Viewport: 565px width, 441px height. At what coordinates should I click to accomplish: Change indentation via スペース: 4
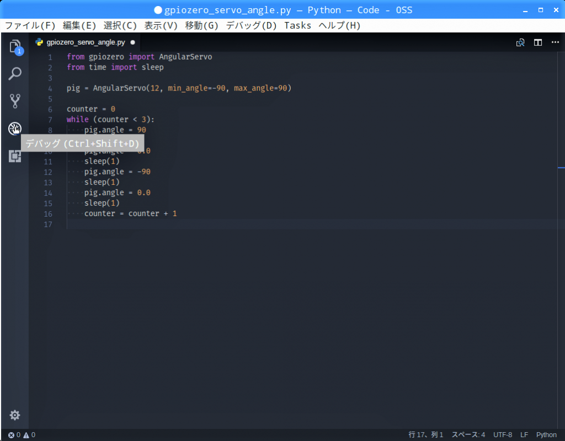click(468, 435)
